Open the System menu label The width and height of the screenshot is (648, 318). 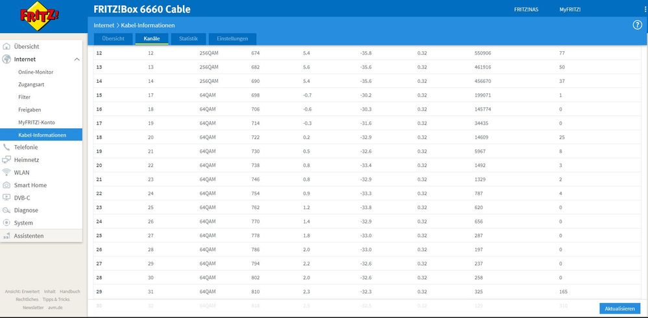pos(23,223)
